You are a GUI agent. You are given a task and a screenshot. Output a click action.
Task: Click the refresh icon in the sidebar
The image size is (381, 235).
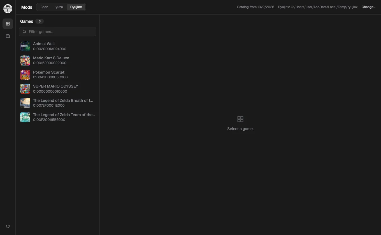[x=8, y=226]
